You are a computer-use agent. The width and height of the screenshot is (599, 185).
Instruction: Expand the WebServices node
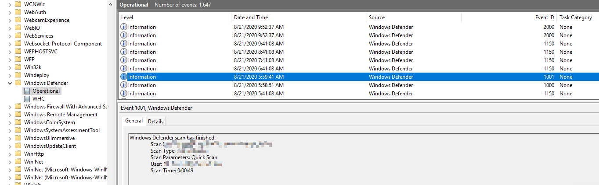pos(10,36)
